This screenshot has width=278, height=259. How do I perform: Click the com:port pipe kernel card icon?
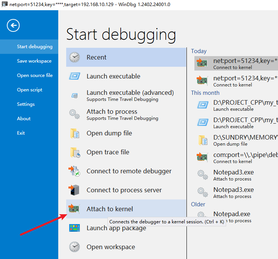[202, 157]
